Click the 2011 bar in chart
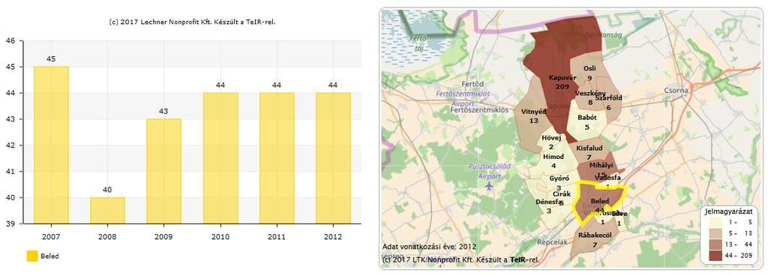The image size is (768, 276). pyautogui.click(x=277, y=158)
